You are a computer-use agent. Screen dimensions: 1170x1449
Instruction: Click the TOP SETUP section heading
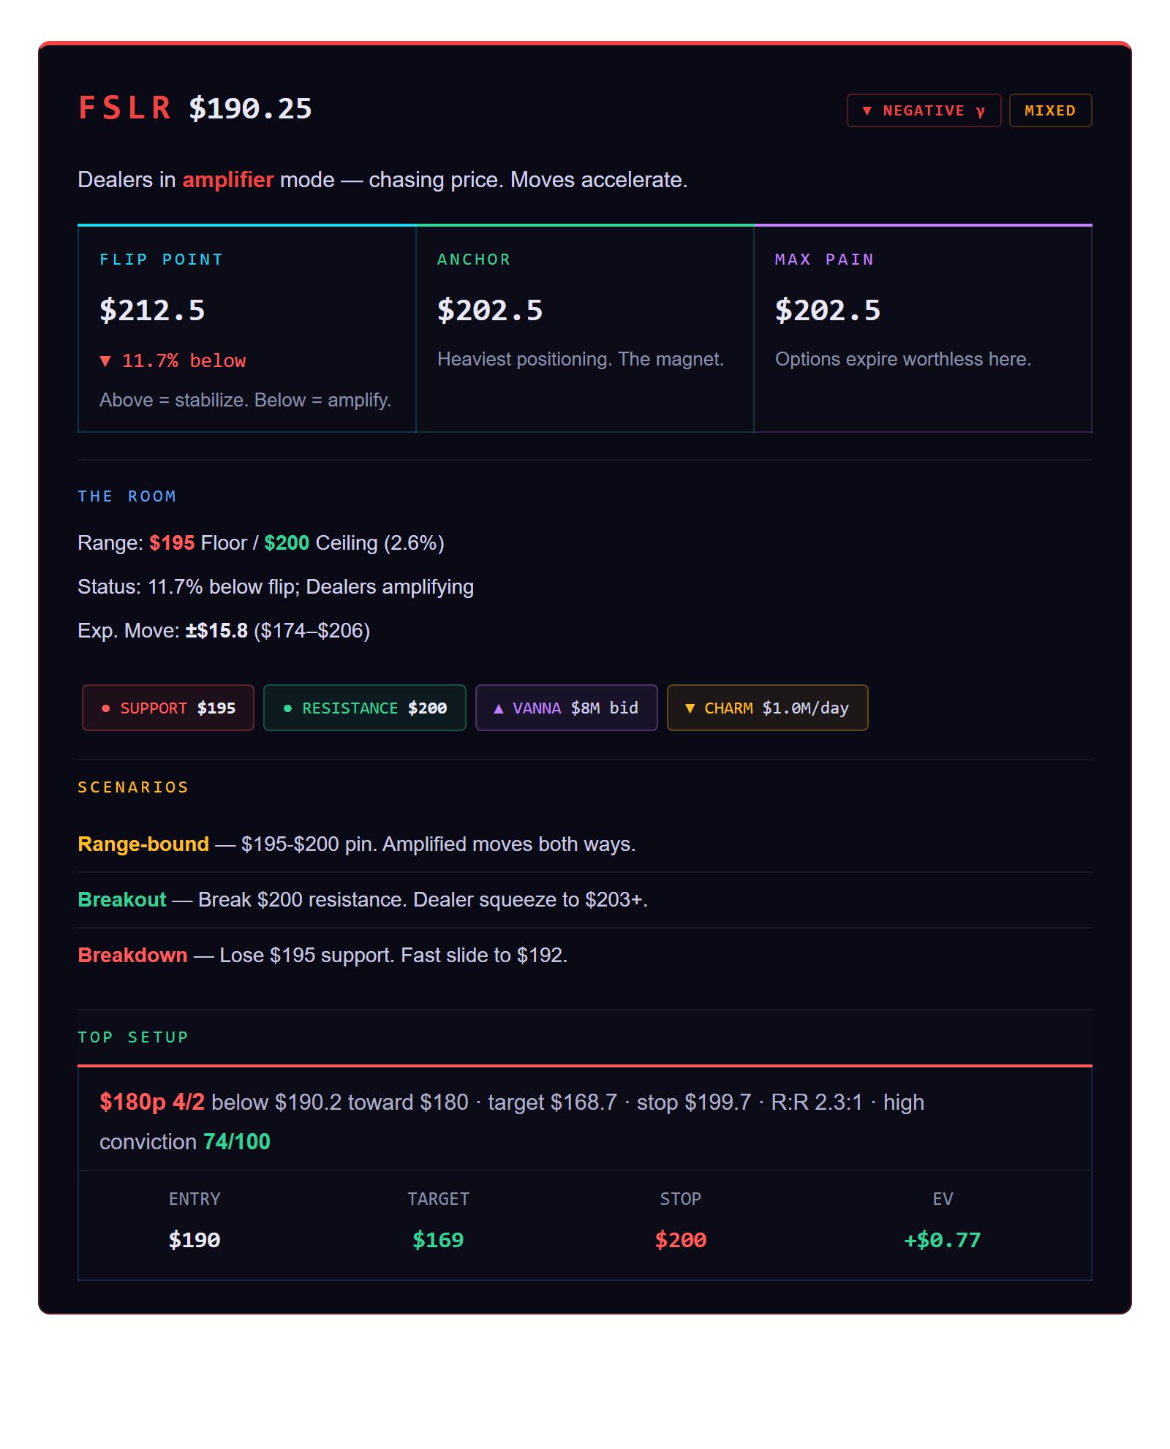pos(134,1037)
